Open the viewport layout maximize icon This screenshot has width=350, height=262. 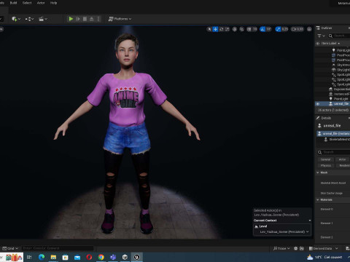click(x=309, y=29)
